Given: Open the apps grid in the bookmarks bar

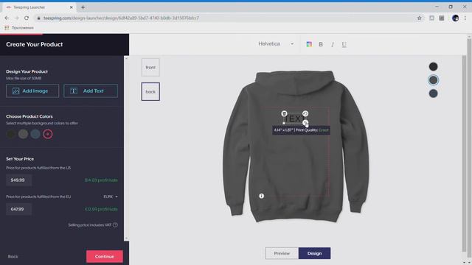Looking at the screenshot, I should click(7, 28).
